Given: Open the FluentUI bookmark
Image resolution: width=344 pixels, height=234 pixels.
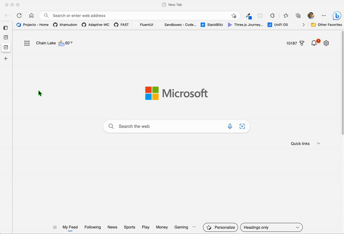Looking at the screenshot, I should (143, 25).
